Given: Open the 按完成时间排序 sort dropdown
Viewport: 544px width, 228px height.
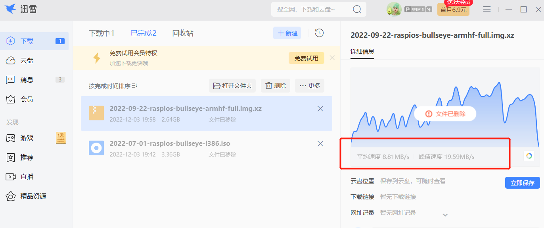Looking at the screenshot, I should pyautogui.click(x=113, y=86).
